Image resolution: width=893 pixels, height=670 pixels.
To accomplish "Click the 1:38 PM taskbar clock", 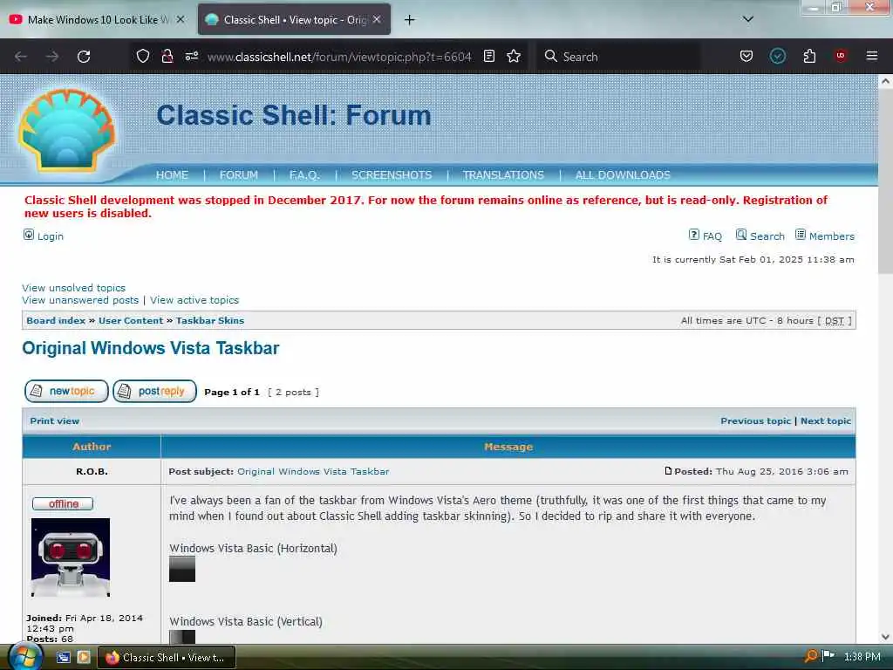I will 862,657.
